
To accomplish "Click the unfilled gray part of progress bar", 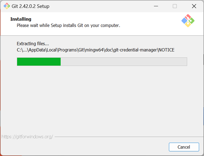I will tap(124, 62).
